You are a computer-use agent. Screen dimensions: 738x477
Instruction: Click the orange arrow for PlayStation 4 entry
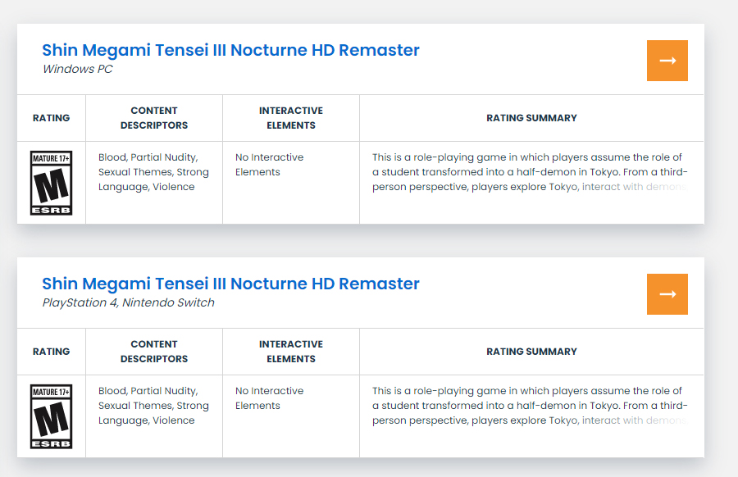(667, 294)
